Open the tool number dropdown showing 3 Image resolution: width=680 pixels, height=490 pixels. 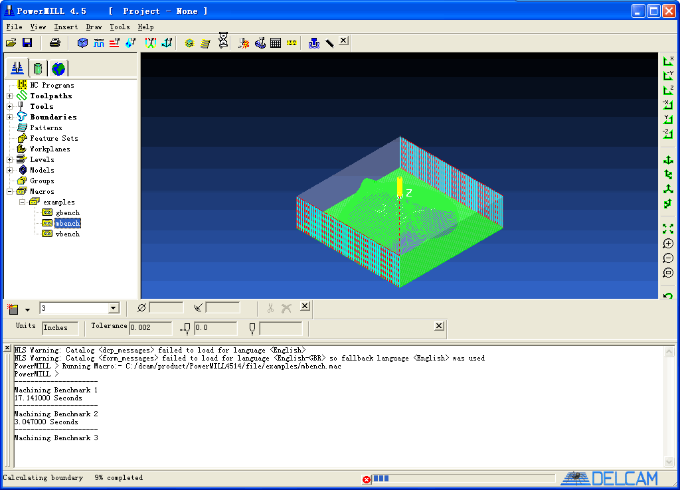pyautogui.click(x=114, y=308)
